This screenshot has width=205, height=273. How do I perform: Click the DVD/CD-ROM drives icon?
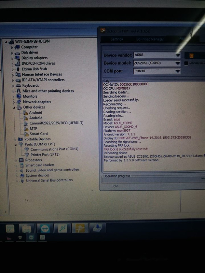coord(18,64)
